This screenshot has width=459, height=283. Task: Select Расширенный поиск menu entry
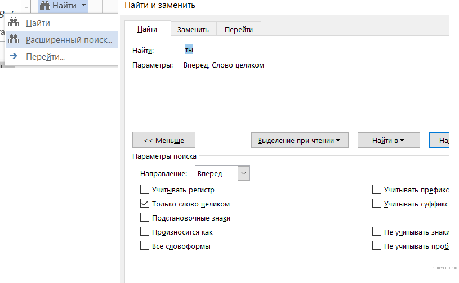(69, 40)
